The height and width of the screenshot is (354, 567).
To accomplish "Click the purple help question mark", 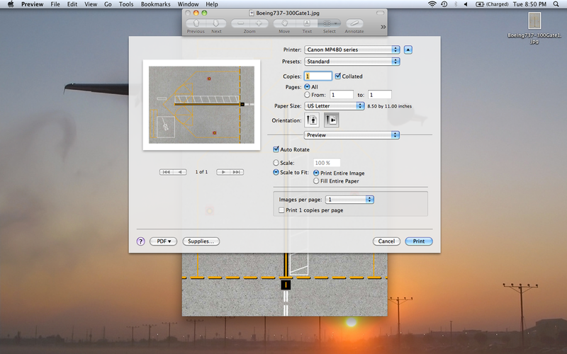I will point(140,241).
